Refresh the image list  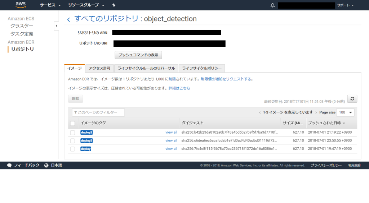[x=352, y=99]
